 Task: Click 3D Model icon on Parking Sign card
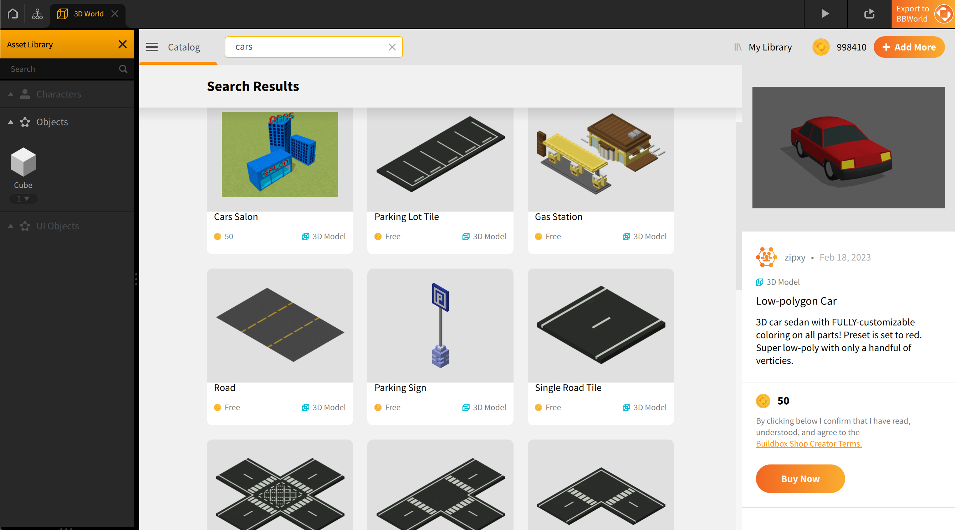coord(466,407)
